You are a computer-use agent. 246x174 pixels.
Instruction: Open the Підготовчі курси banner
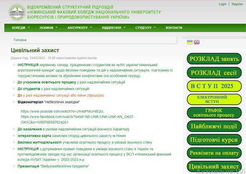point(214,140)
